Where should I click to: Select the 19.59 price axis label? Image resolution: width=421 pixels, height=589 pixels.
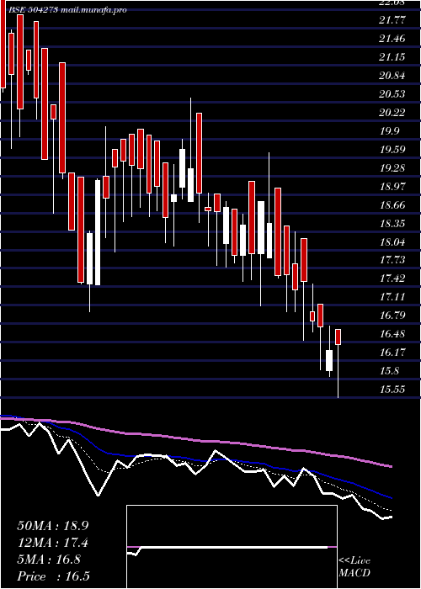[392, 150]
